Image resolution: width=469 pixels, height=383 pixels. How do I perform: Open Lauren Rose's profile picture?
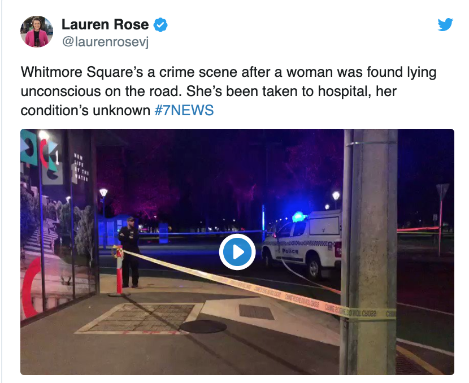(37, 32)
